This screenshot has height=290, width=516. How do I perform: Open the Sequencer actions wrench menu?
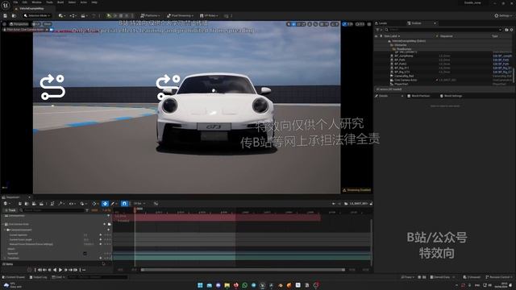coord(60,204)
